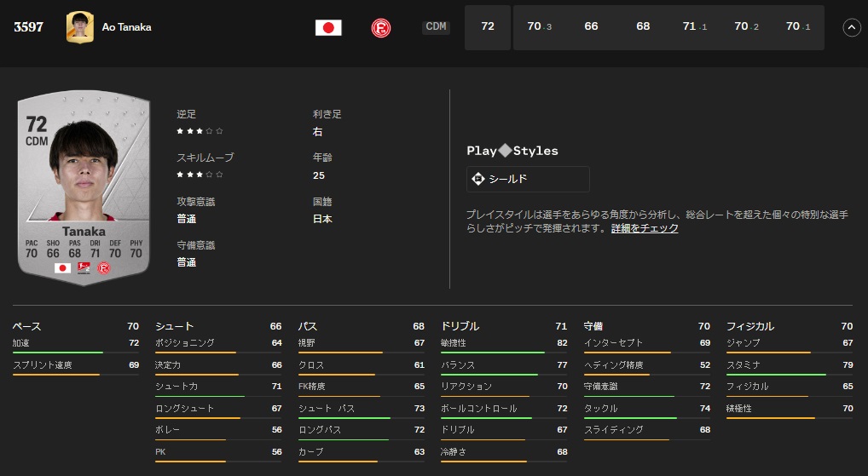The width and height of the screenshot is (868, 476).
Task: Click the overall rating 72 box
Action: (x=488, y=27)
